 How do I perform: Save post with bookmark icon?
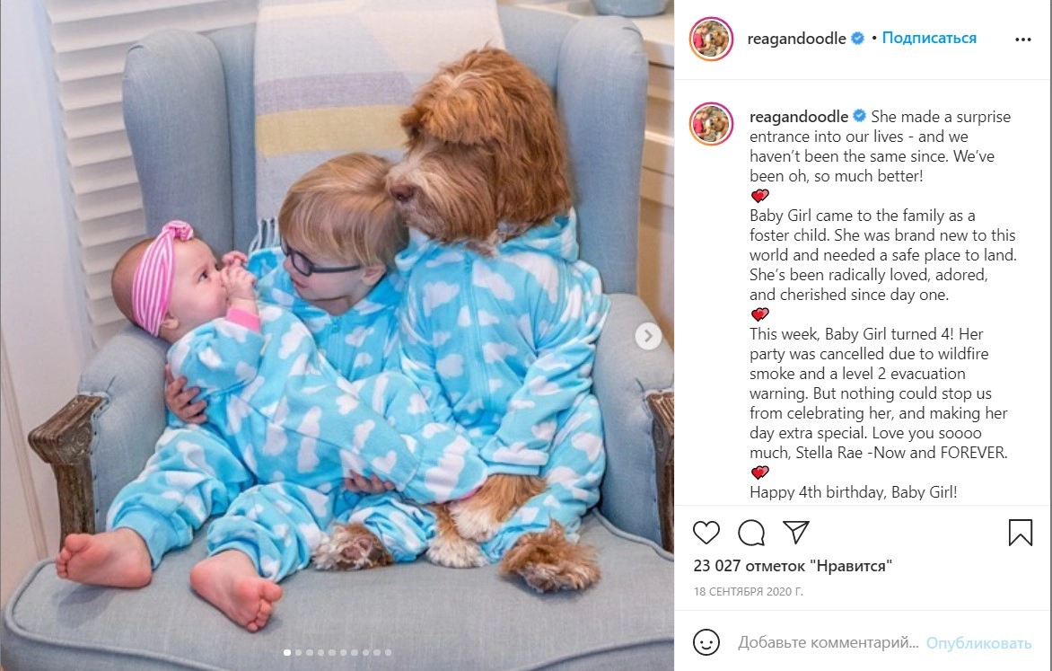pyautogui.click(x=1020, y=533)
